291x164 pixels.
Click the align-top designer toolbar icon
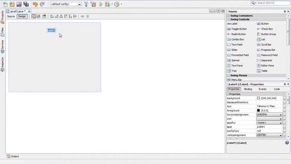pyautogui.click(x=65, y=16)
